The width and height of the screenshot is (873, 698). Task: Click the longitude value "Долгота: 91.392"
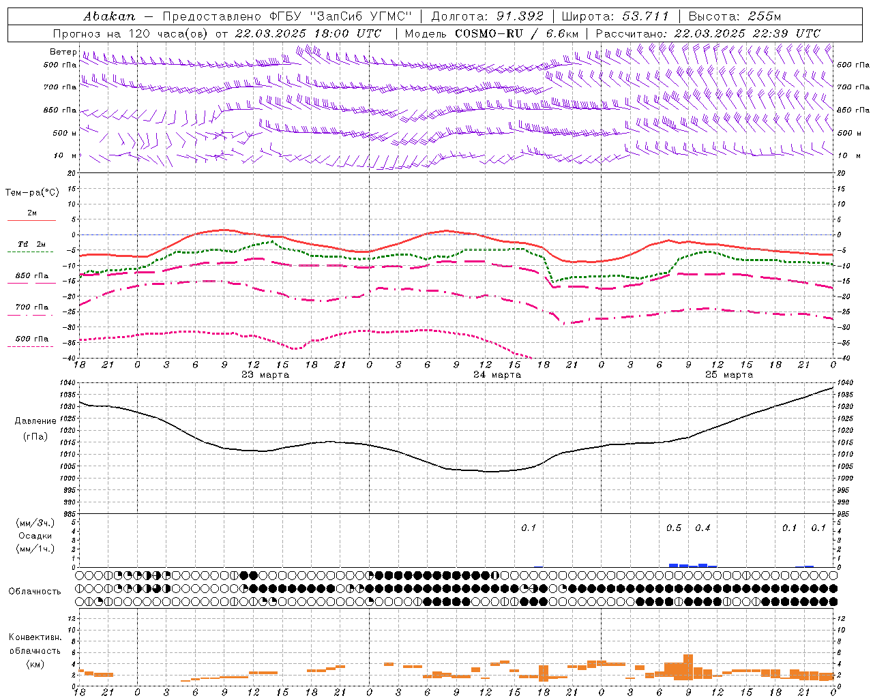click(488, 16)
